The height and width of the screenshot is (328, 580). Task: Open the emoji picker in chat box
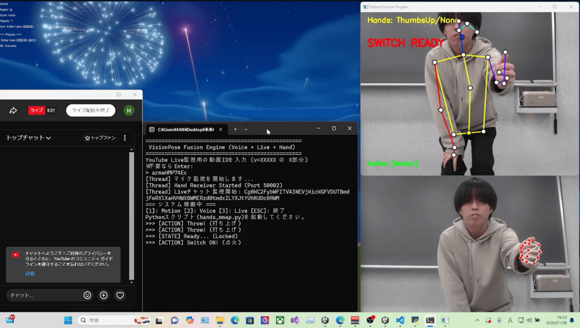coord(87,296)
